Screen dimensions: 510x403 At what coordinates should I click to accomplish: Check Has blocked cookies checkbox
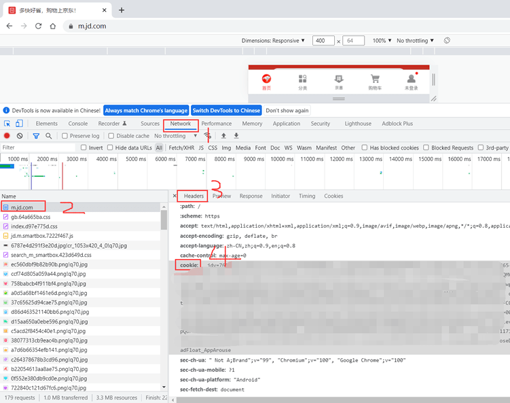pyautogui.click(x=365, y=147)
